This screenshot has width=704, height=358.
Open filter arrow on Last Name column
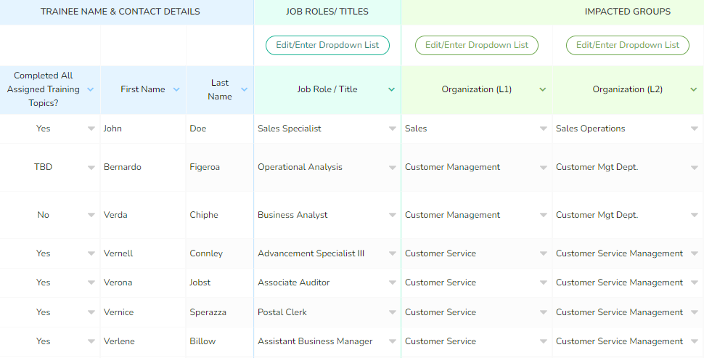(245, 89)
